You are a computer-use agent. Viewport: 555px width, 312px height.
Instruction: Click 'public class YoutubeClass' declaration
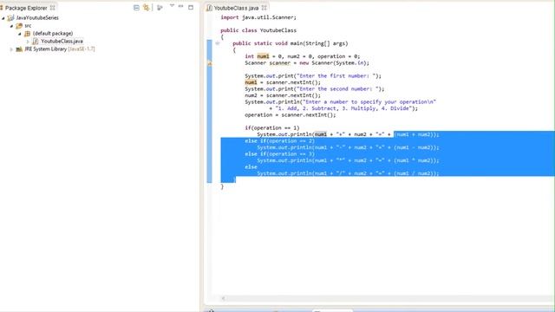(x=258, y=30)
